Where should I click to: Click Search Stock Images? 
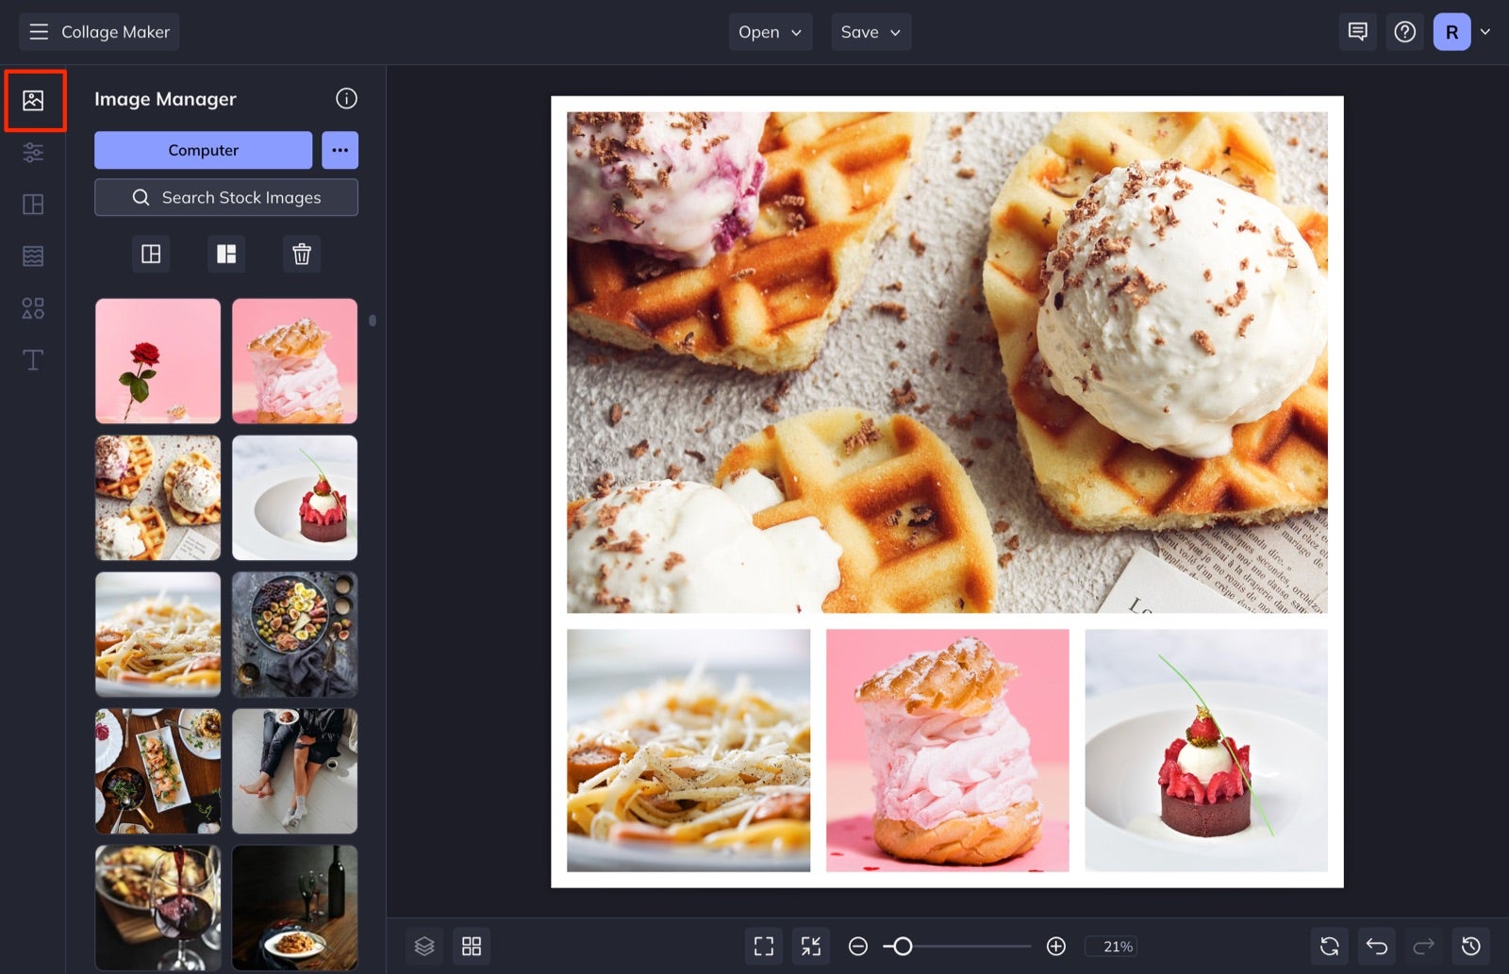pyautogui.click(x=225, y=197)
